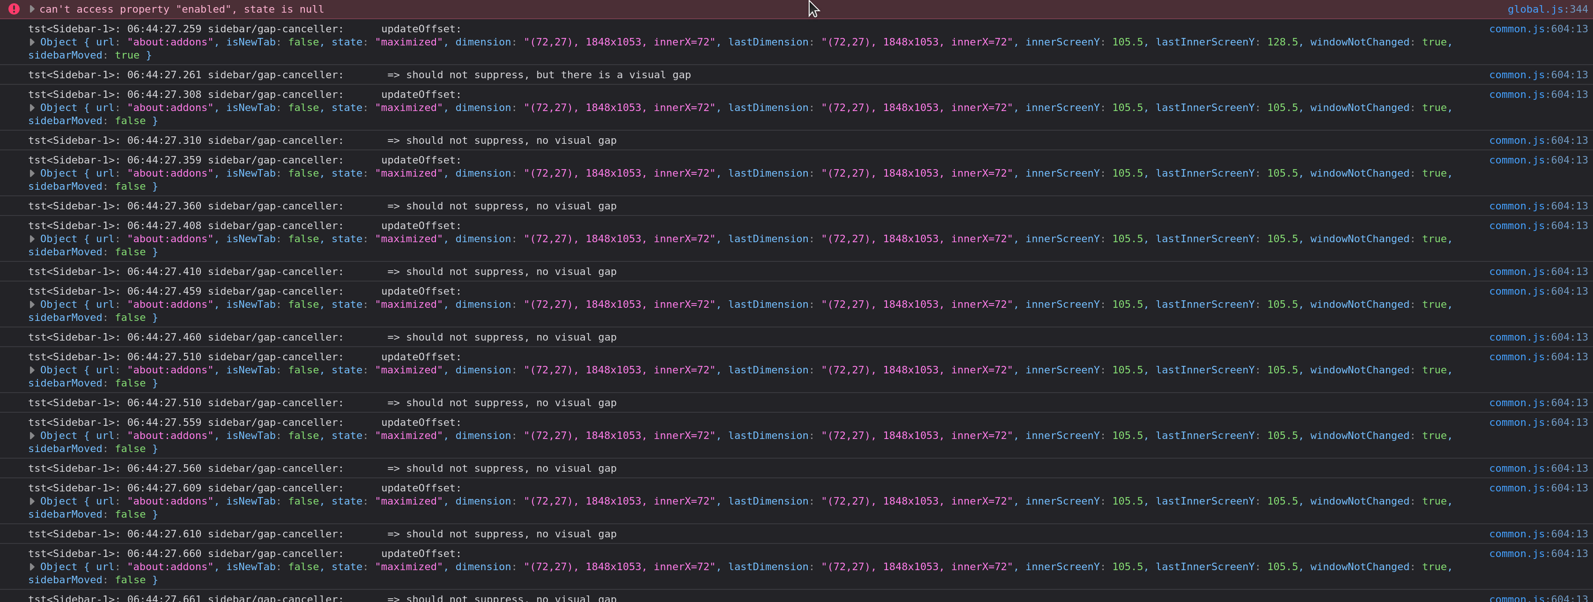Click the lastInnerScreenY value 128.5

point(1283,42)
